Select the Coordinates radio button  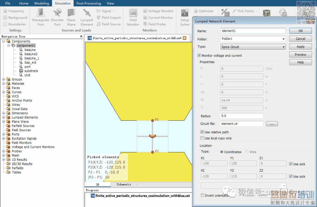coord(222,152)
